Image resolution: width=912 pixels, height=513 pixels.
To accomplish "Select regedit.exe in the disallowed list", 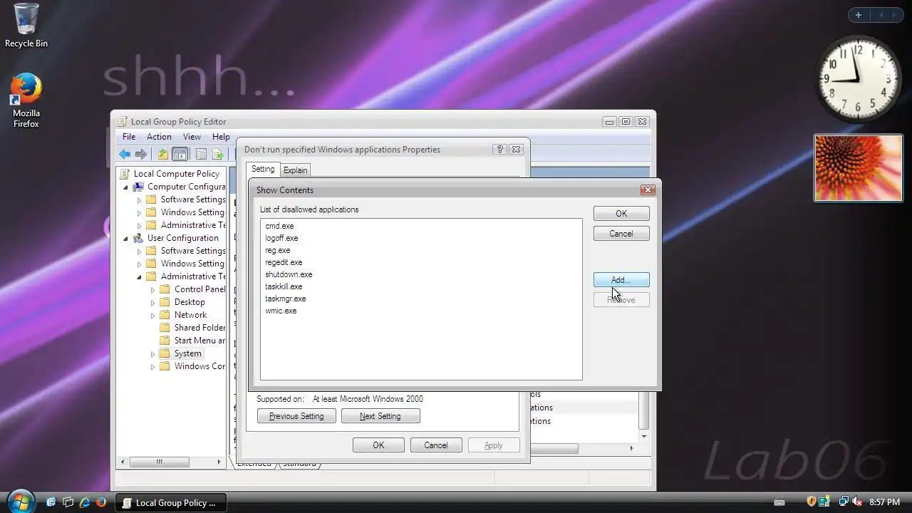I will point(284,262).
